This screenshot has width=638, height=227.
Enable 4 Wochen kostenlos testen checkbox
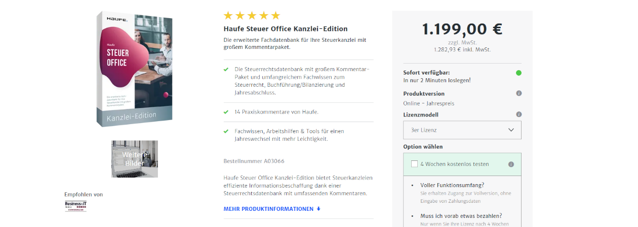(415, 164)
